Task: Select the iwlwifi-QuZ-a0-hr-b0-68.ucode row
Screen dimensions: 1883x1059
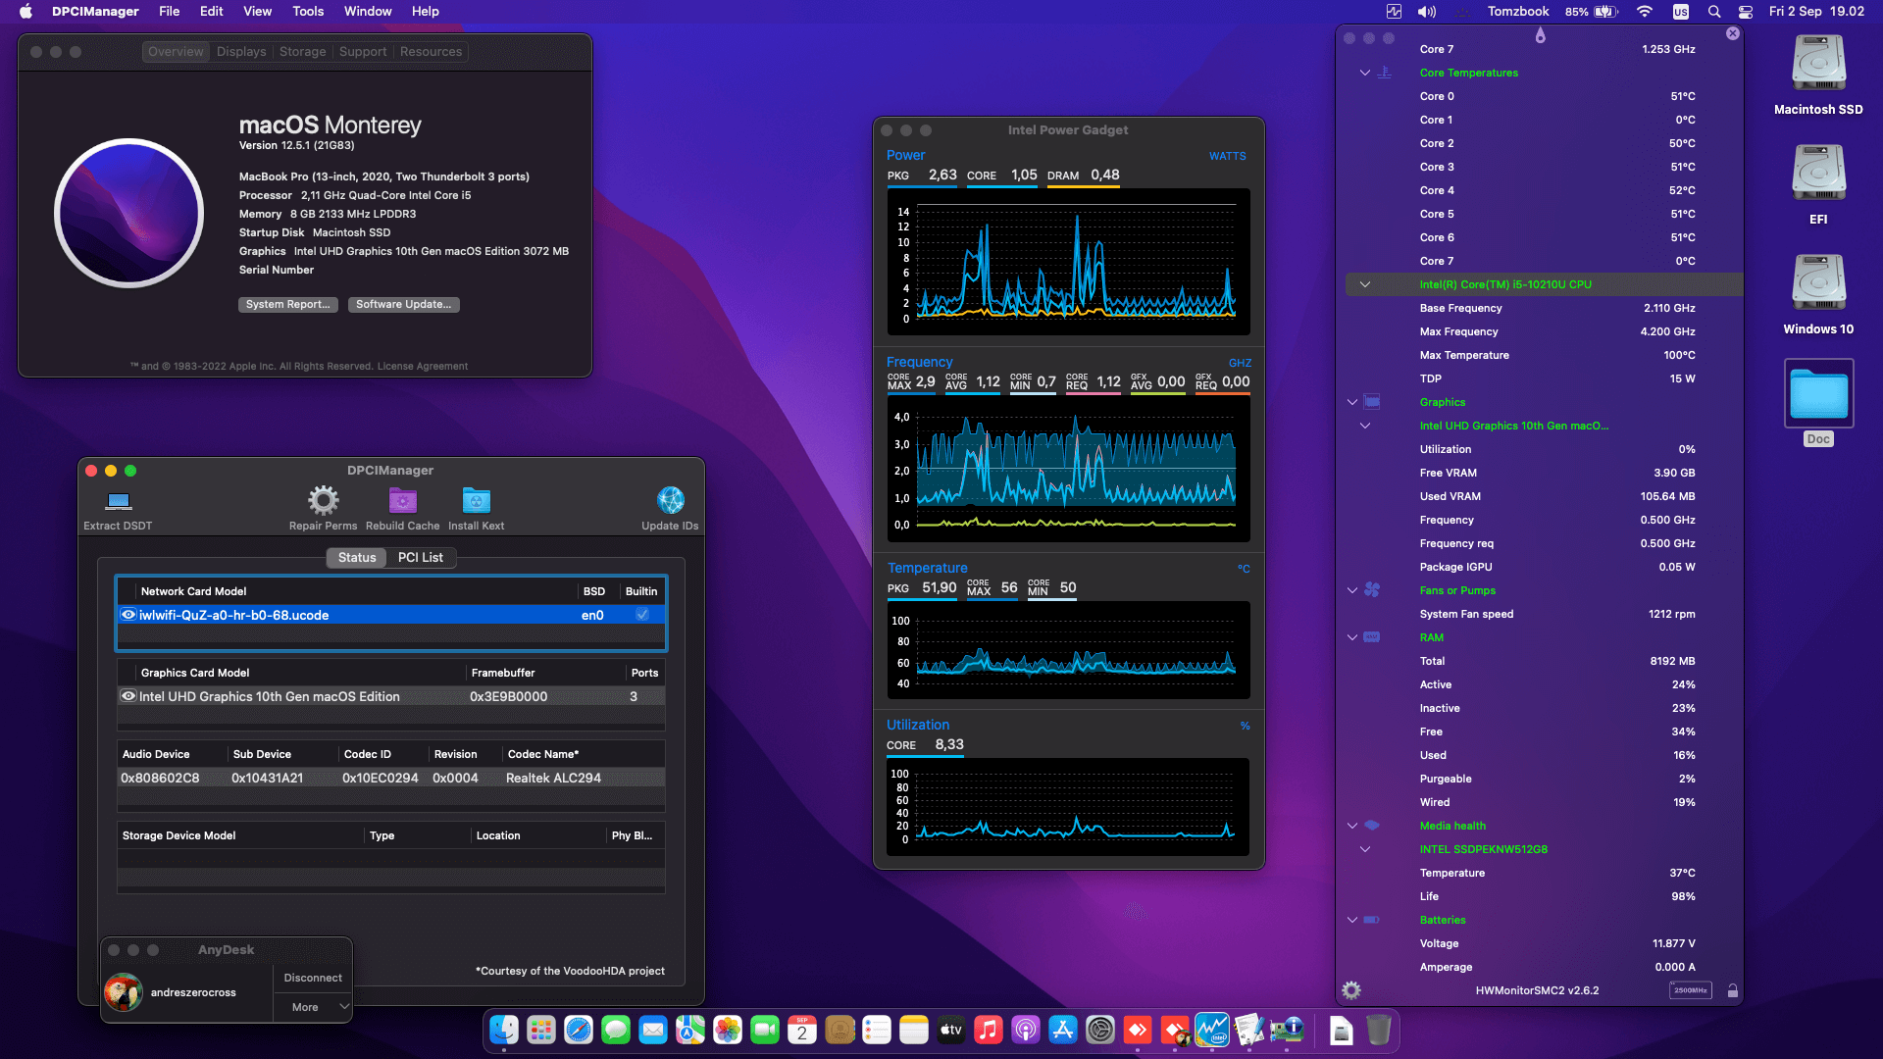Action: [x=391, y=615]
